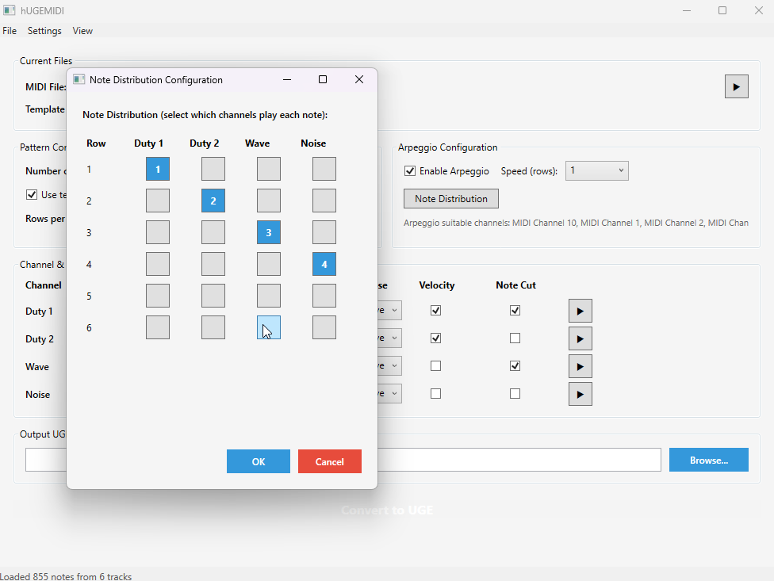Toggle Row 4 Duty 1 cell
This screenshot has height=581, width=774.
coord(158,265)
